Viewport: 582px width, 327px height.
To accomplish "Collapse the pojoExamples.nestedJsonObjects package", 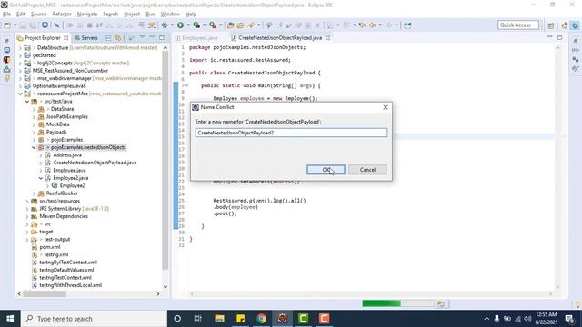I will click(x=35, y=147).
